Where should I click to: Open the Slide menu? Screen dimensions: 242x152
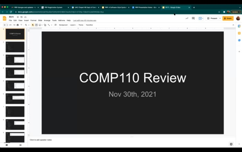(40, 20)
